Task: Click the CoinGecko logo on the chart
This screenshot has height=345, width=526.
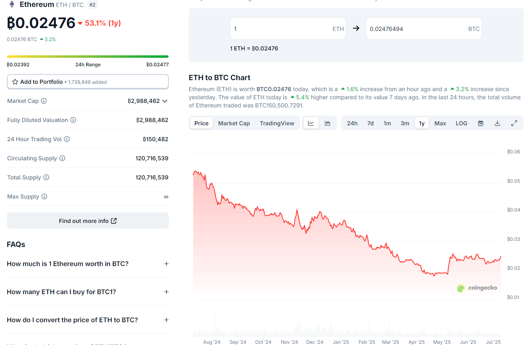Action: click(x=477, y=288)
